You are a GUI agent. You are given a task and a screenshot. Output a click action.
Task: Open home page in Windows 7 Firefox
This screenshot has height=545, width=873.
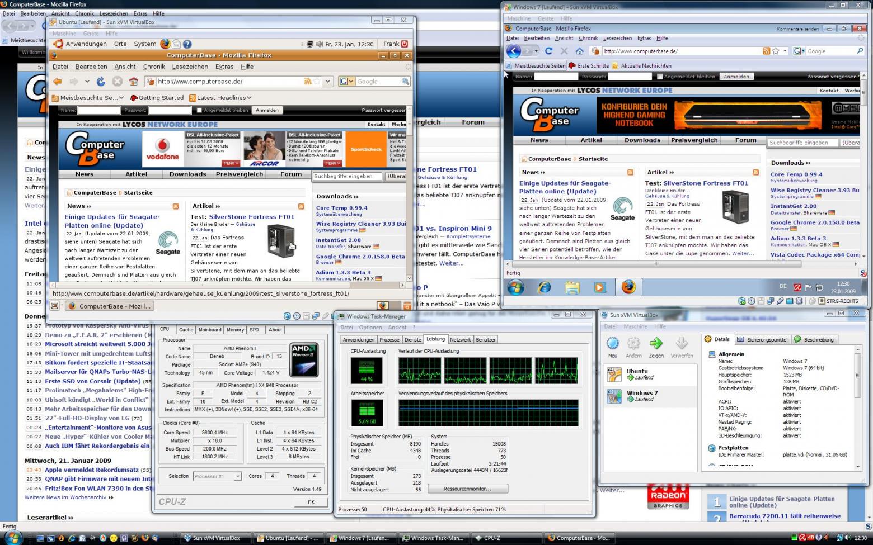[x=580, y=51]
